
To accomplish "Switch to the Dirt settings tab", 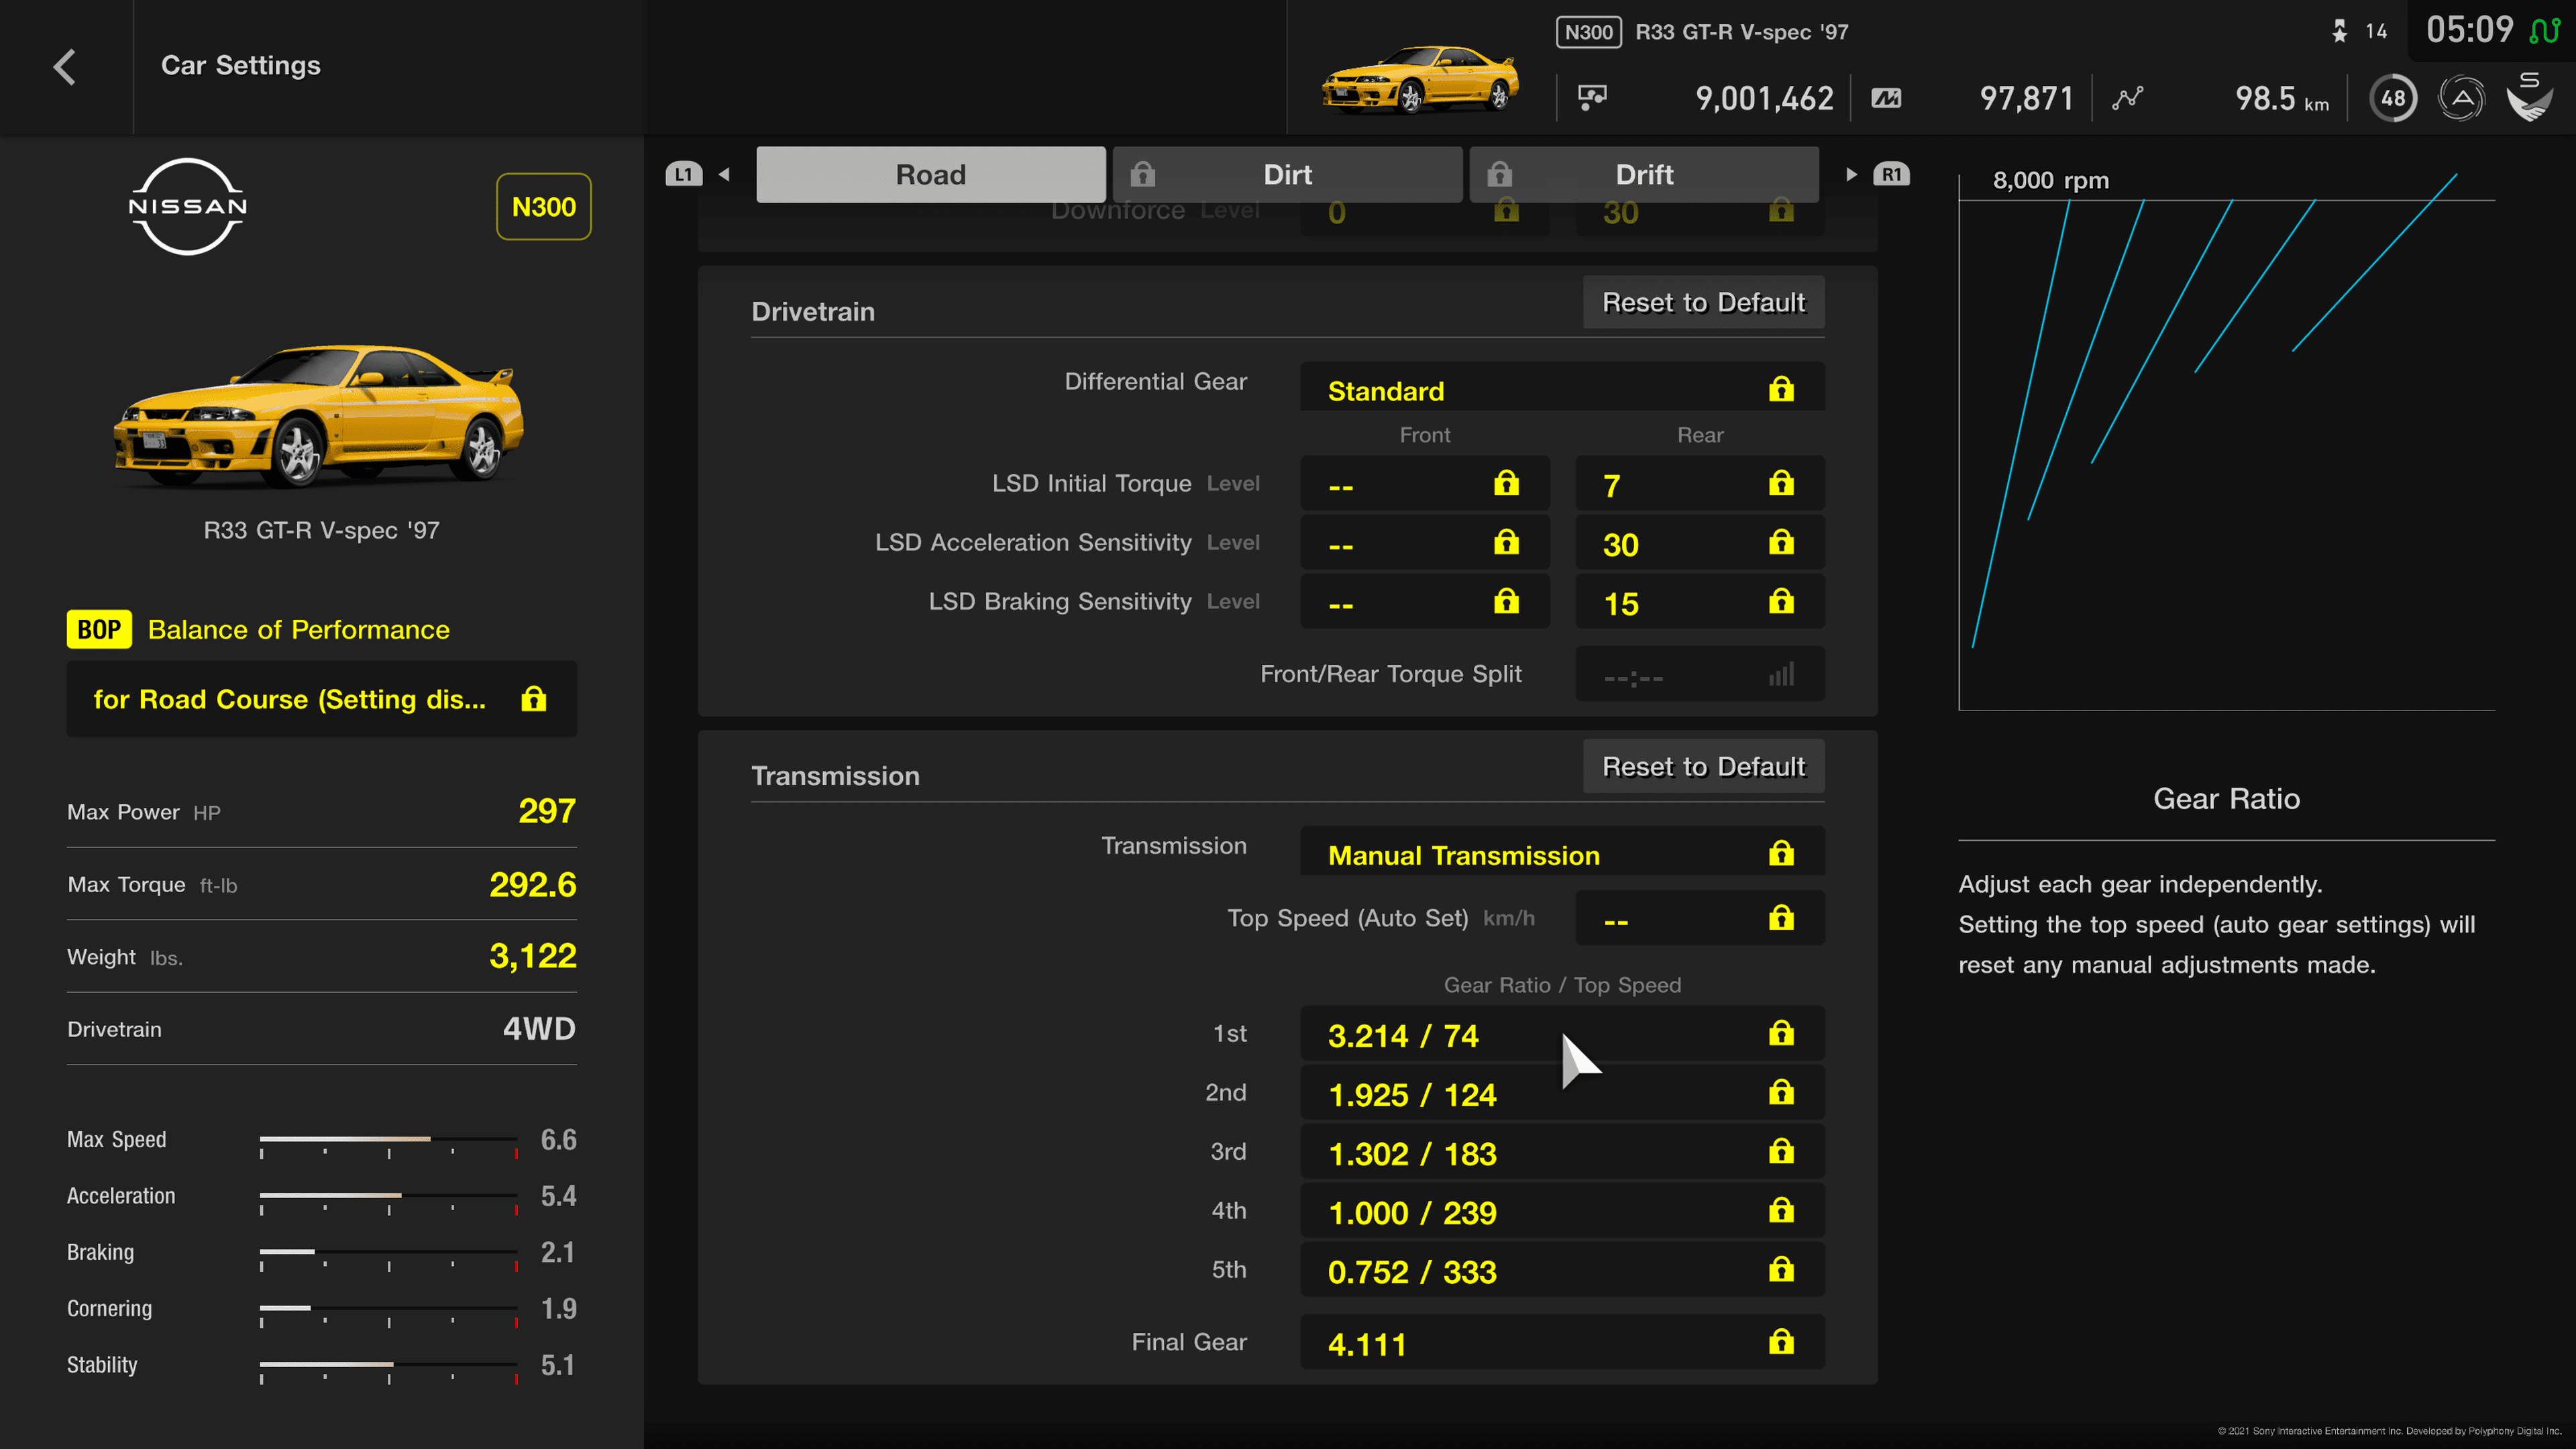I will coord(1288,175).
